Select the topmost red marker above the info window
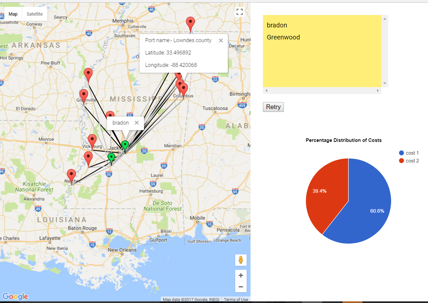Screen dimensions: 428x303 pos(190,22)
